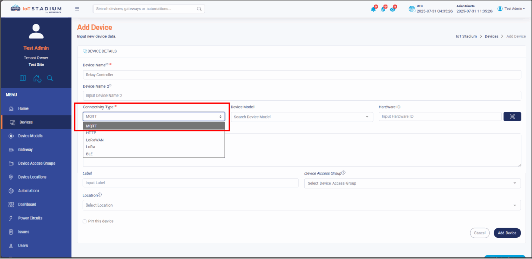Click the home-site icon under Test Site

pos(37,78)
